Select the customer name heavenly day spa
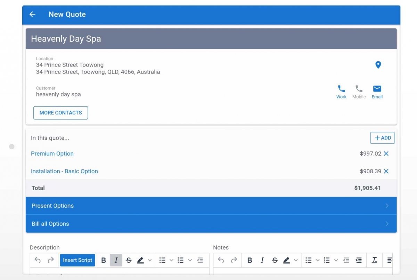 click(58, 94)
